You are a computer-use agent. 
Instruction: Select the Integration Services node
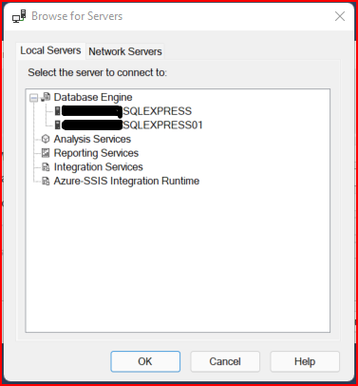click(x=98, y=166)
